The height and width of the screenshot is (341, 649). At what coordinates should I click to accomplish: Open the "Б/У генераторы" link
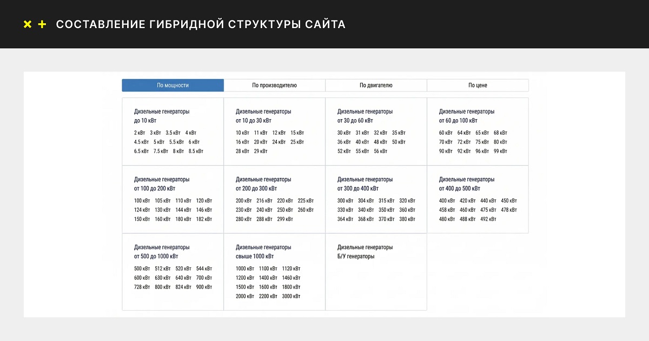(356, 256)
